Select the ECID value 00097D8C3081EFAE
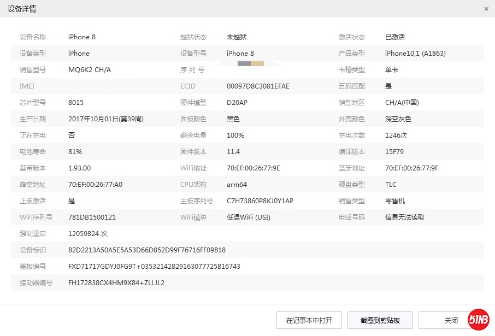 258,86
